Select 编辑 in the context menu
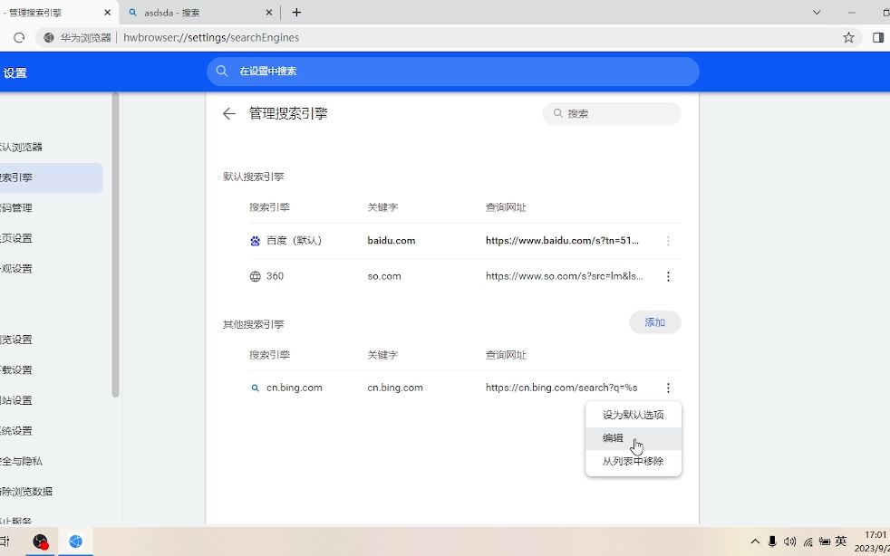The height and width of the screenshot is (556, 890). pyautogui.click(x=613, y=437)
